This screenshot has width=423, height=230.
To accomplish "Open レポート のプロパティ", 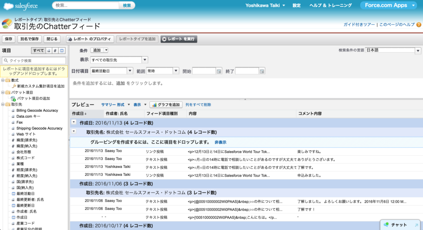I will point(90,39).
